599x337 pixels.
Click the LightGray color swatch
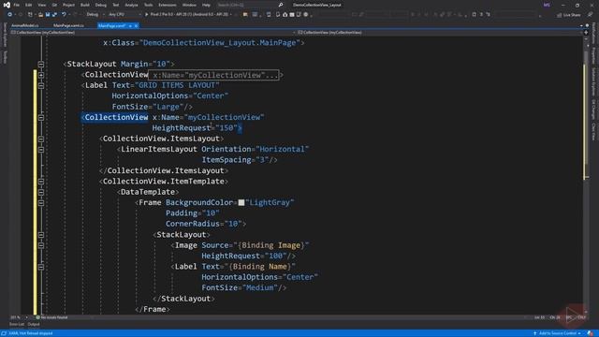pos(241,202)
